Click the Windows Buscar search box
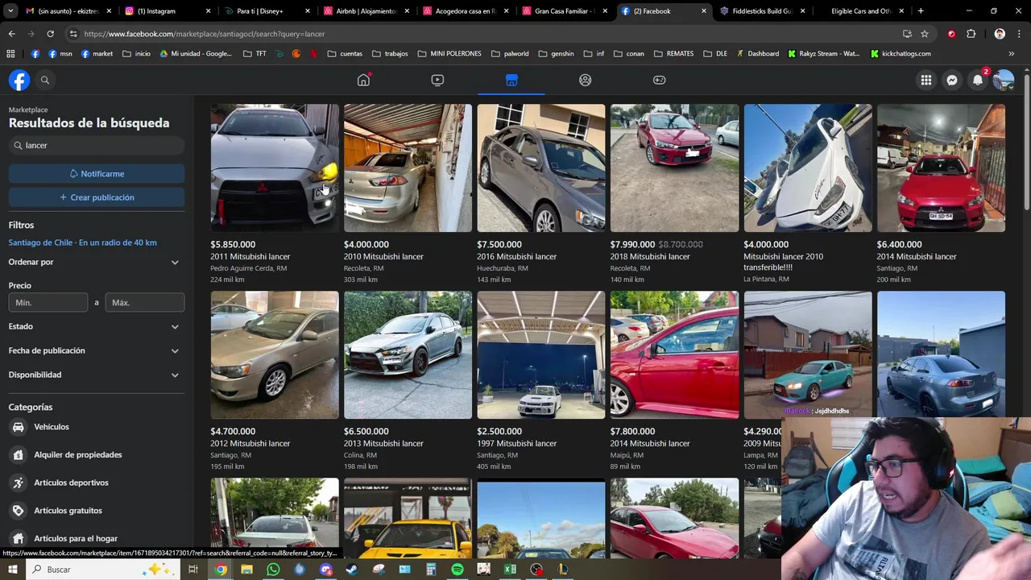This screenshot has width=1031, height=580. coord(103,570)
